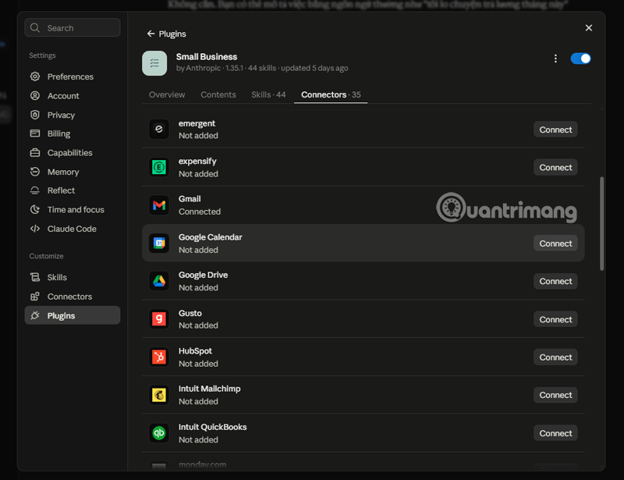Disable the Small Business plugin toggle
Screen dimensions: 624x480
(x=580, y=59)
